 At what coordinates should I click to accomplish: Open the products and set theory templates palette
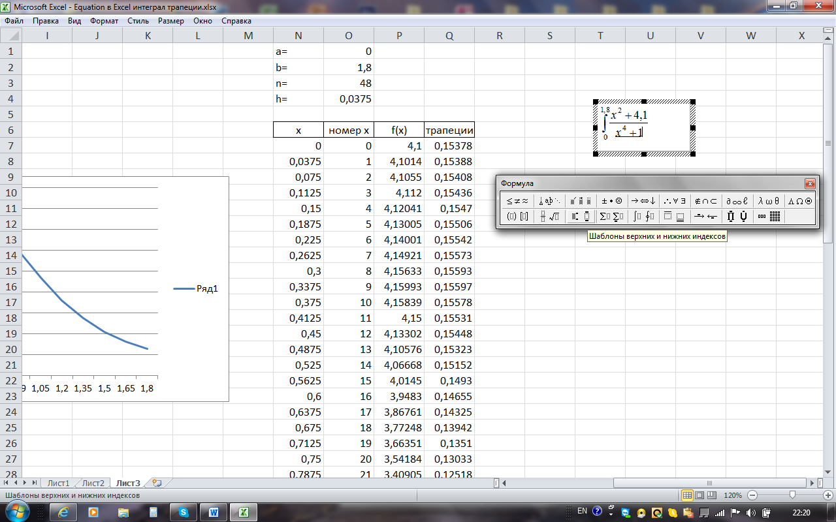(x=737, y=217)
